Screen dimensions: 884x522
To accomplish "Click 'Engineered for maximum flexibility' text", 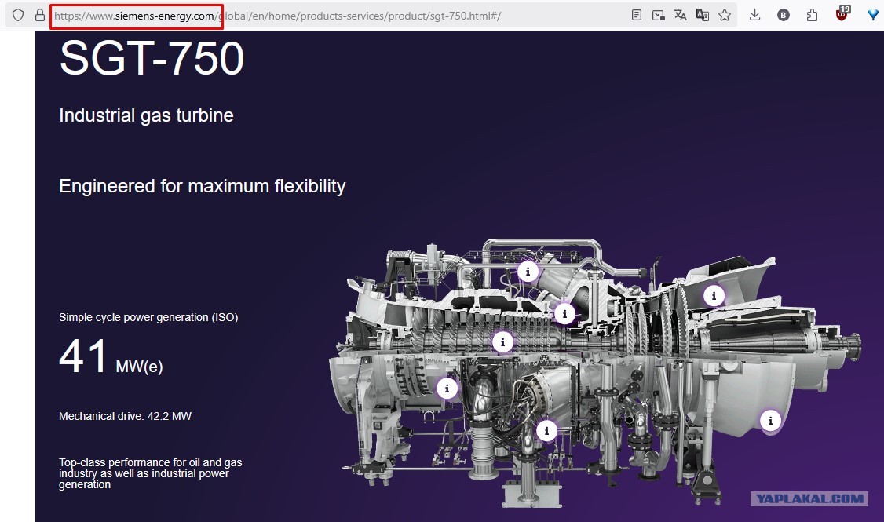I will [203, 186].
